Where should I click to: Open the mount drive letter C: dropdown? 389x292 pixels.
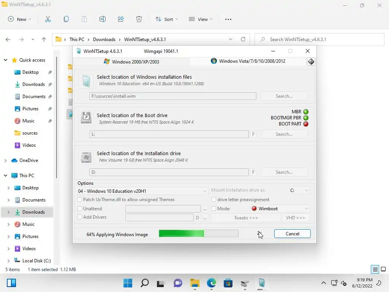coord(299,190)
